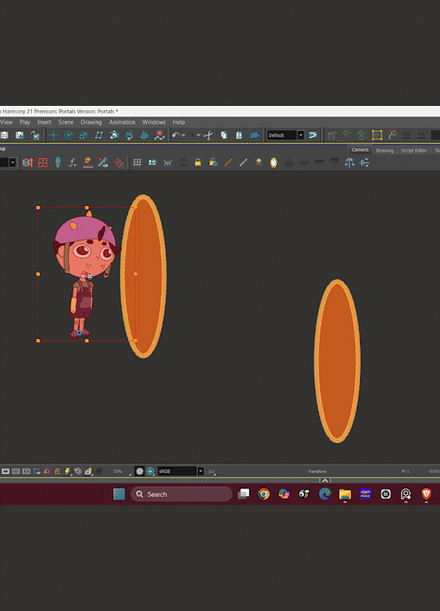Click the Workspace Manager icon
Screen dimensions: 440x611
pos(313,135)
